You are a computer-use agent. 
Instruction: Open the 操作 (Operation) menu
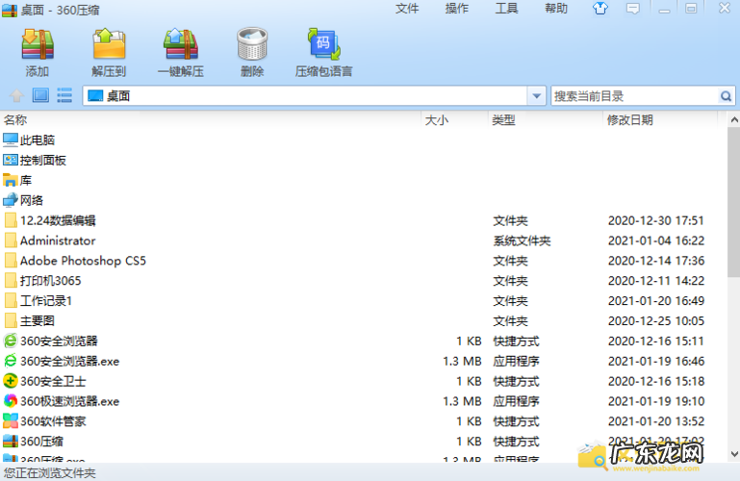tap(457, 9)
